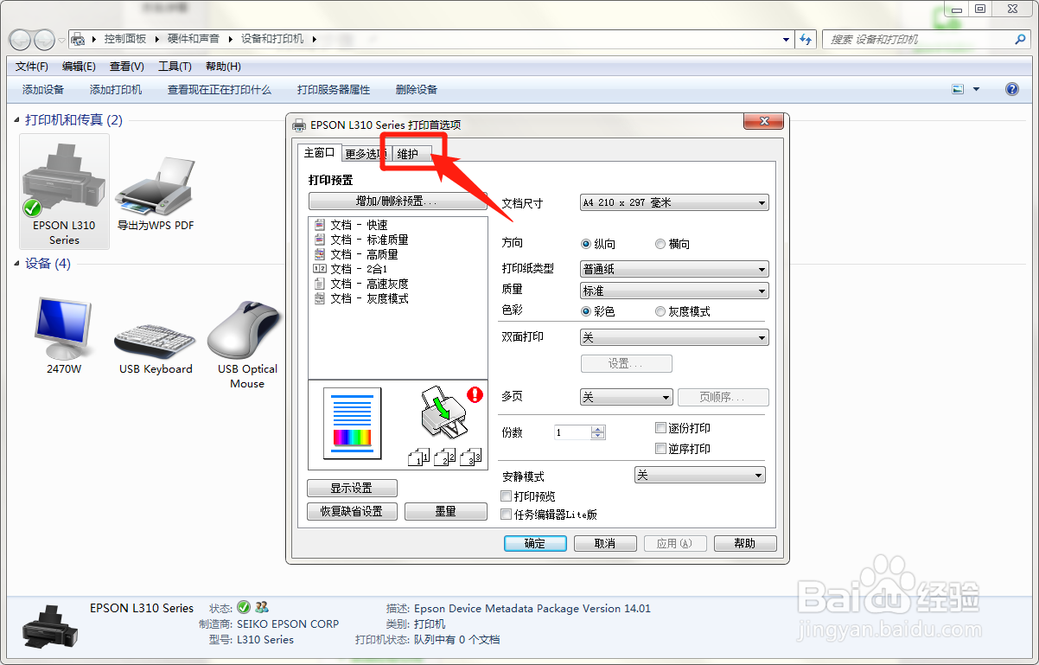Select 灰度模式 grayscale radio option
Screen dimensions: 1039x665
click(x=660, y=311)
